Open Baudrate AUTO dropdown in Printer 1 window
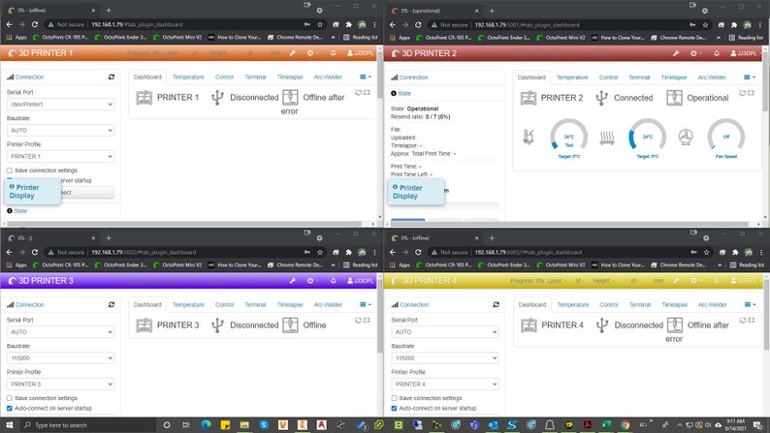Viewport: 770px width, 433px height. point(60,130)
